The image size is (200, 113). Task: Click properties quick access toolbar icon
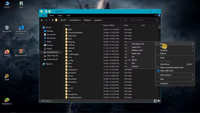tap(46, 11)
